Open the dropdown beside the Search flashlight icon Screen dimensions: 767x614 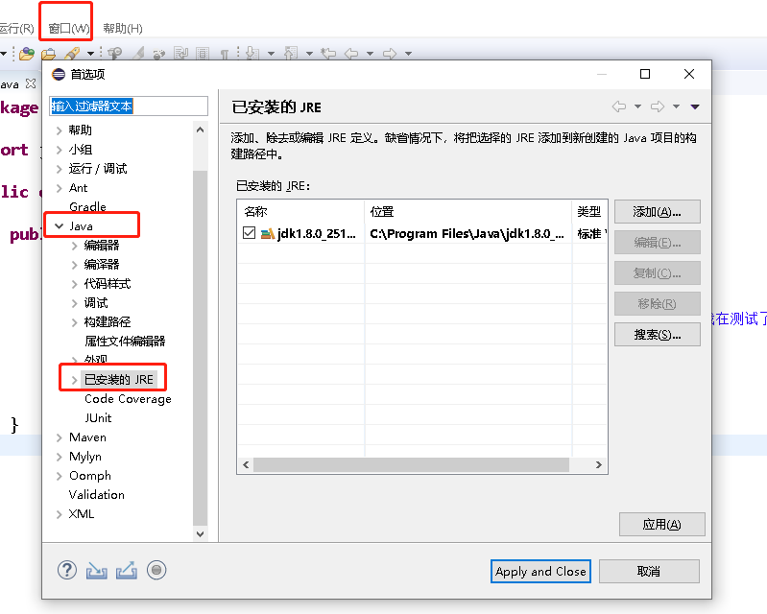tap(90, 54)
